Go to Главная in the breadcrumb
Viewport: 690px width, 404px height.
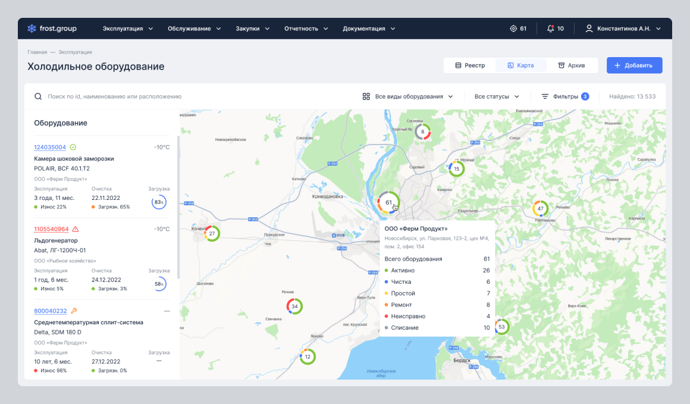coord(37,52)
